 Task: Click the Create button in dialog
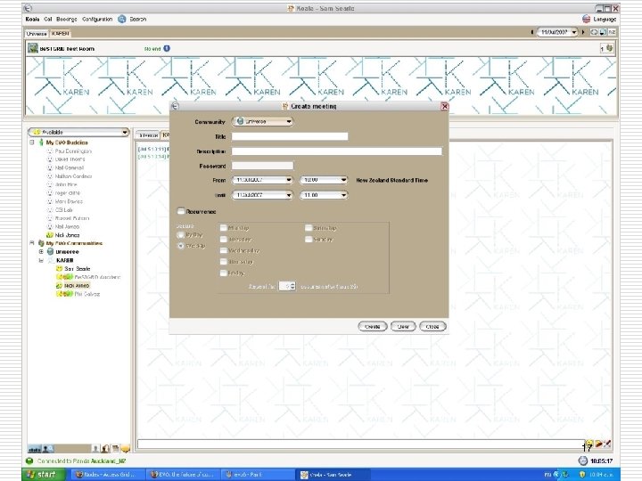(x=372, y=326)
